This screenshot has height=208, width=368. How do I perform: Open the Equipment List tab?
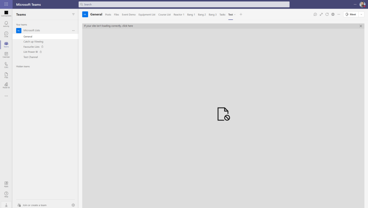(147, 14)
